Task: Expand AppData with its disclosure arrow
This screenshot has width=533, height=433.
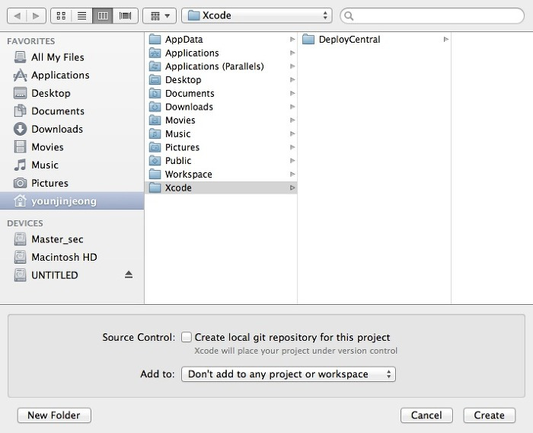Action: [292, 40]
